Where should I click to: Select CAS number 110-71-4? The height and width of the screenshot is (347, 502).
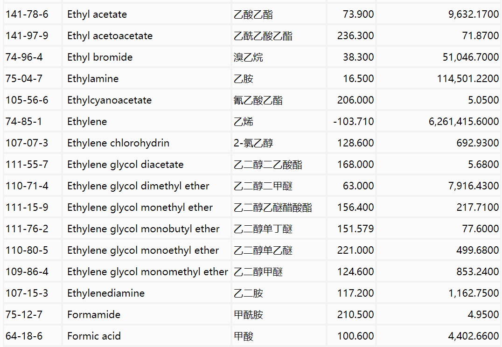[x=27, y=186]
